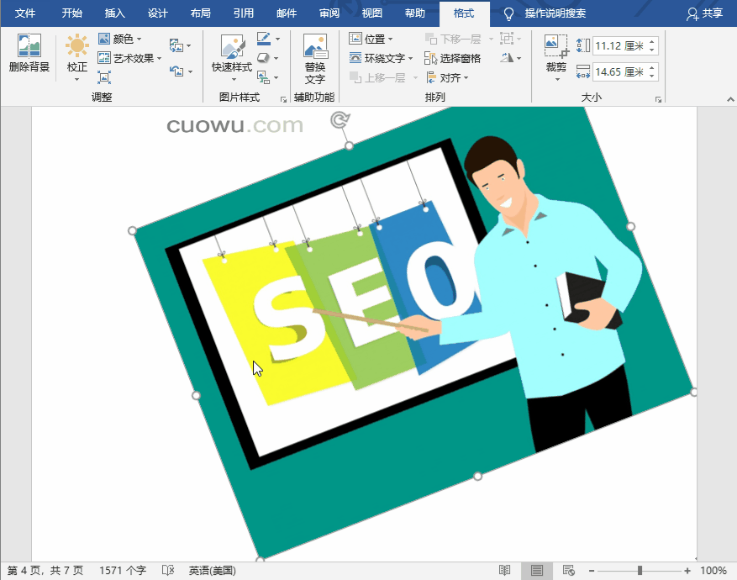737x580 pixels.
Task: Switch to Print Layout view icon
Action: coord(537,571)
